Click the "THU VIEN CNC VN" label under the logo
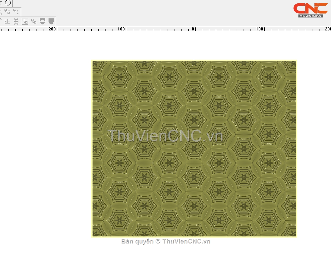Screen dimensions: 331x254 (x=311, y=16)
